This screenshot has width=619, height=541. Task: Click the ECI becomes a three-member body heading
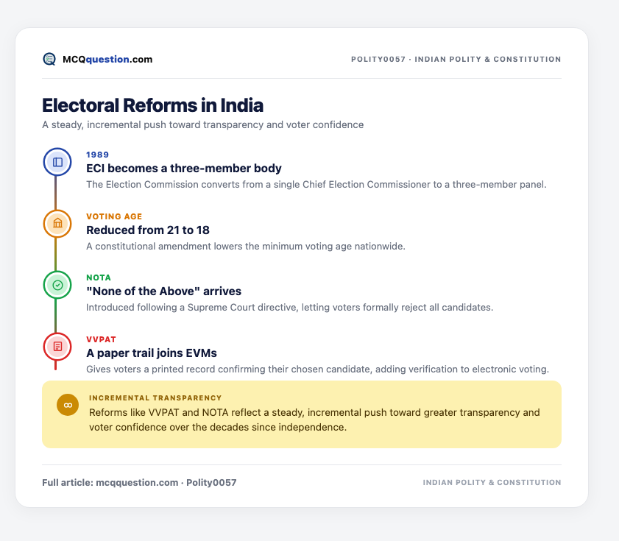184,169
